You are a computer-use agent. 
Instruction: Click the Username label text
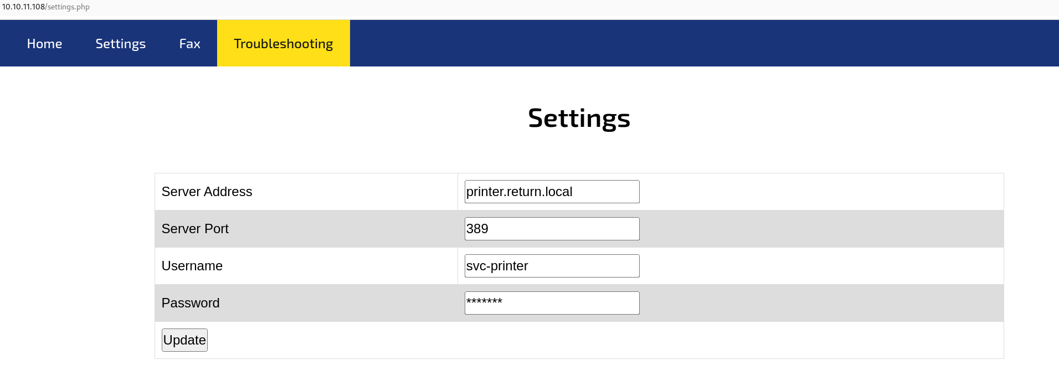[192, 266]
